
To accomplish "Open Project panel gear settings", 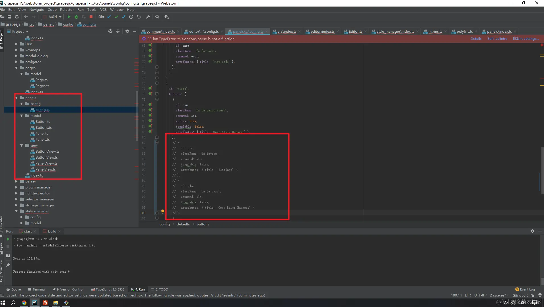I will 127,32.
